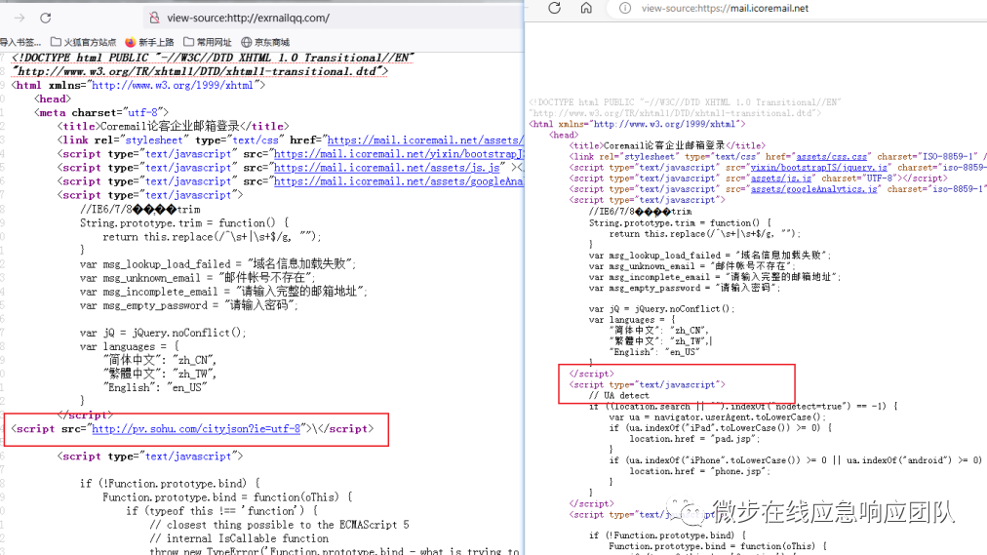This screenshot has height=555, width=987.
Task: Open the assets/css.css link in right source
Action: pyautogui.click(x=832, y=157)
